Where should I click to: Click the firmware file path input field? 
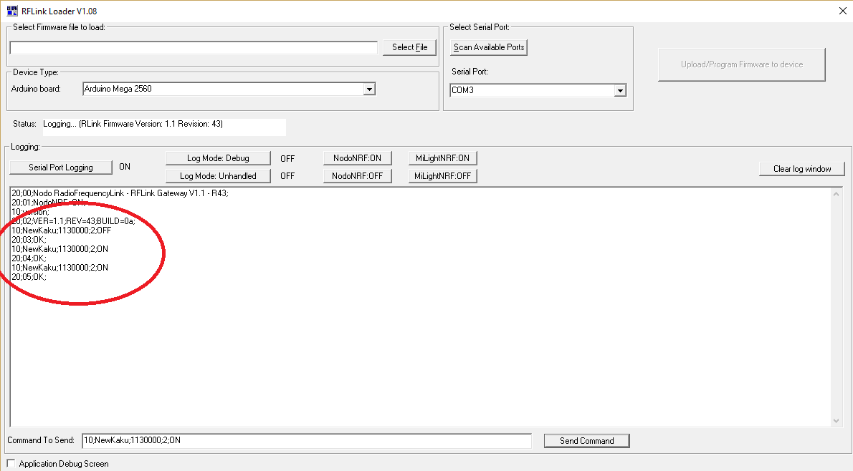coord(194,48)
